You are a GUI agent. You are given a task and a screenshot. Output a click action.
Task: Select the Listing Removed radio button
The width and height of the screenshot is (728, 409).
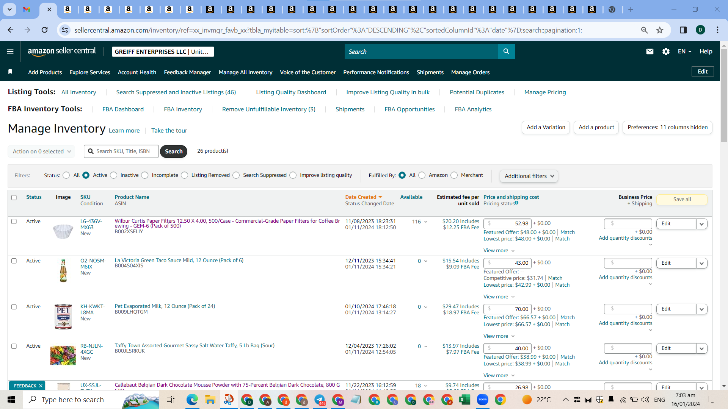(185, 175)
